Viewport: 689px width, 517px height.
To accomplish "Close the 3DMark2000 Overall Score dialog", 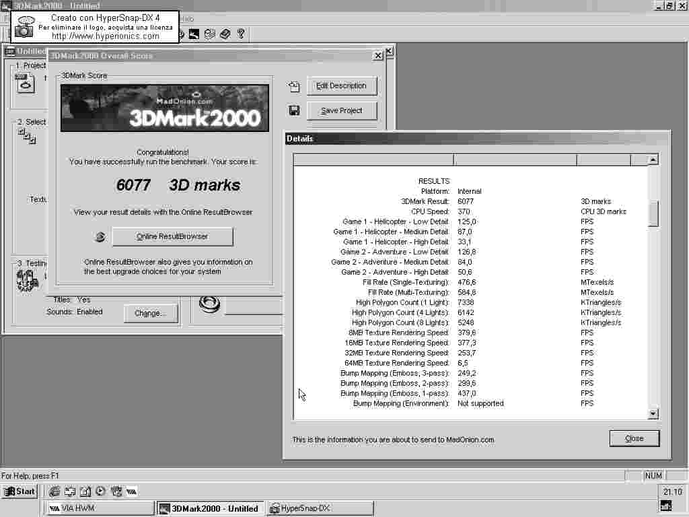I will coord(378,55).
